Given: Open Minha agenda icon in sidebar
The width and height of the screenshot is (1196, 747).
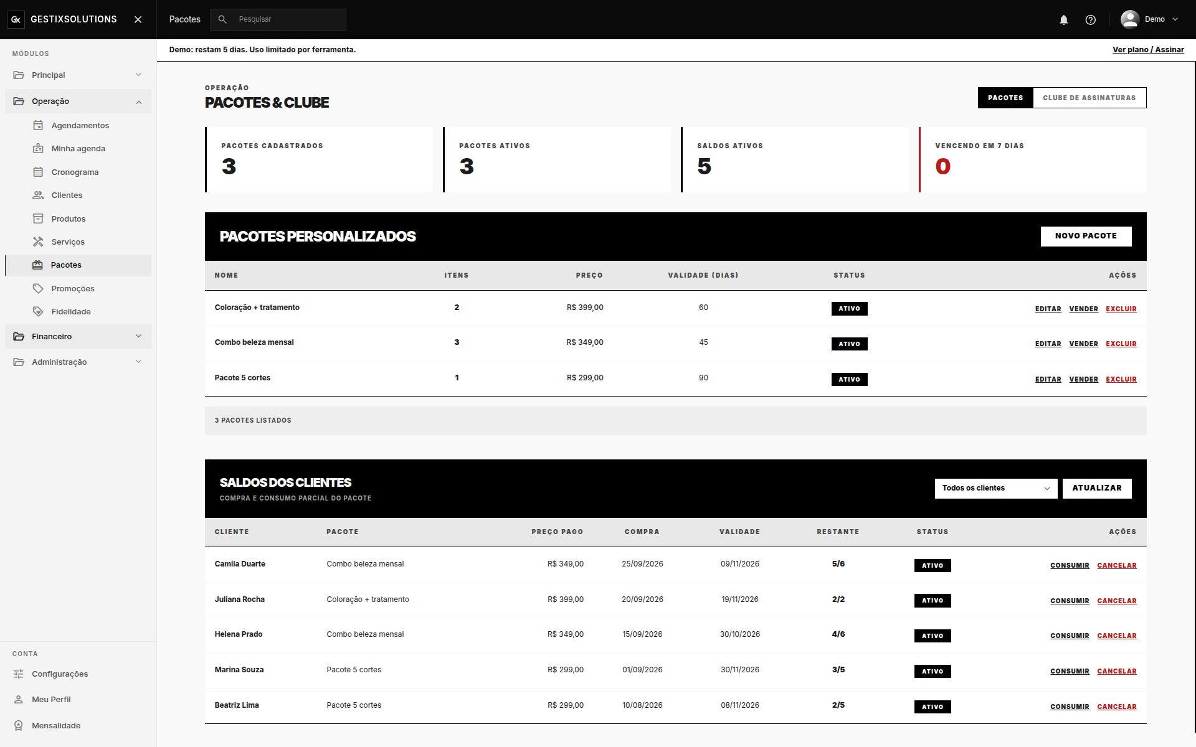Looking at the screenshot, I should (38, 148).
